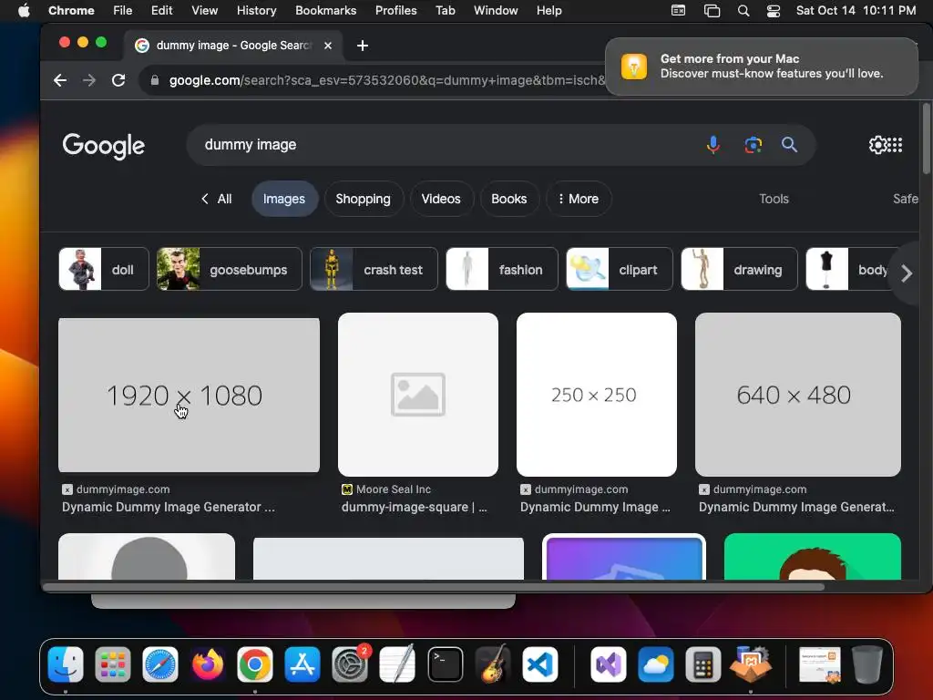Open Visual Studio from the Dock
This screenshot has width=933, height=700.
[x=608, y=664]
